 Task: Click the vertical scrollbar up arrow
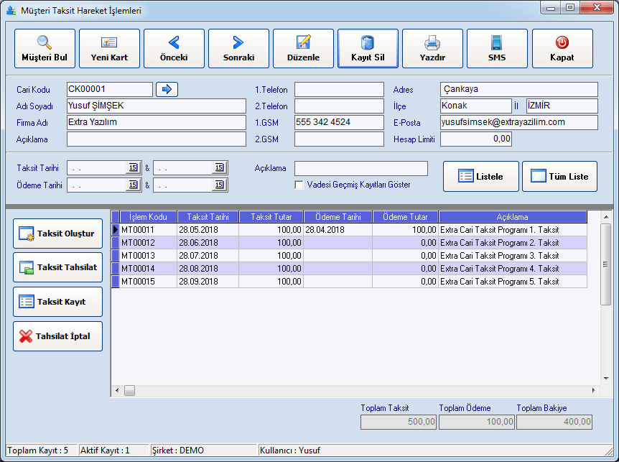[x=606, y=217]
